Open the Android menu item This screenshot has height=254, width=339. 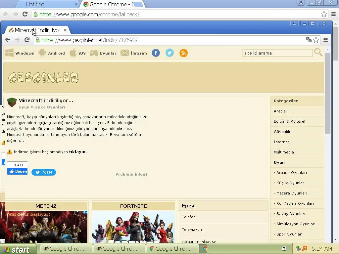[56, 53]
